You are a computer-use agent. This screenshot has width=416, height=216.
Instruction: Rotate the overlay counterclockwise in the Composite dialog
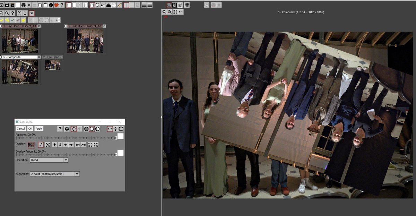click(78, 145)
